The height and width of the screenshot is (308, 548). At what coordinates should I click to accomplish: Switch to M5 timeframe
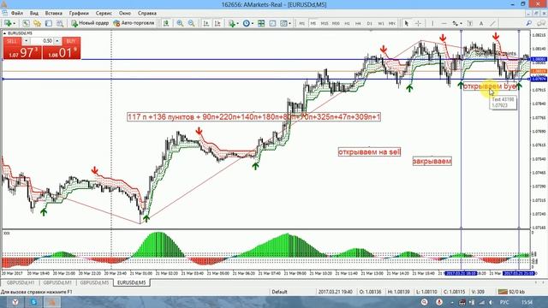313,23
